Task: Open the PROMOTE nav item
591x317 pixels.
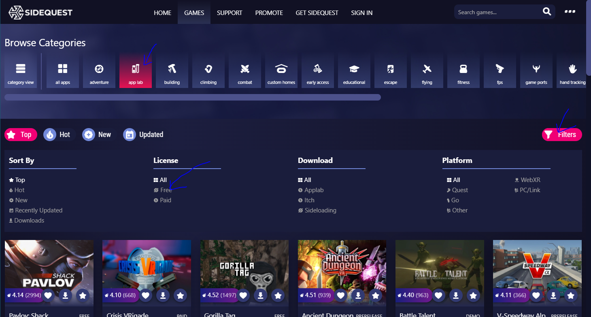Action: click(269, 13)
